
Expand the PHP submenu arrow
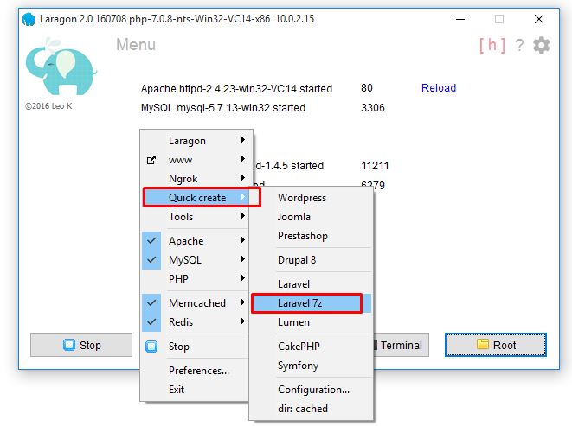(x=243, y=278)
